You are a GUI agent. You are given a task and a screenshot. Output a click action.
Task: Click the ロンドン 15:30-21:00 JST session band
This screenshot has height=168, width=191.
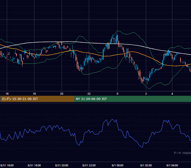37,99
